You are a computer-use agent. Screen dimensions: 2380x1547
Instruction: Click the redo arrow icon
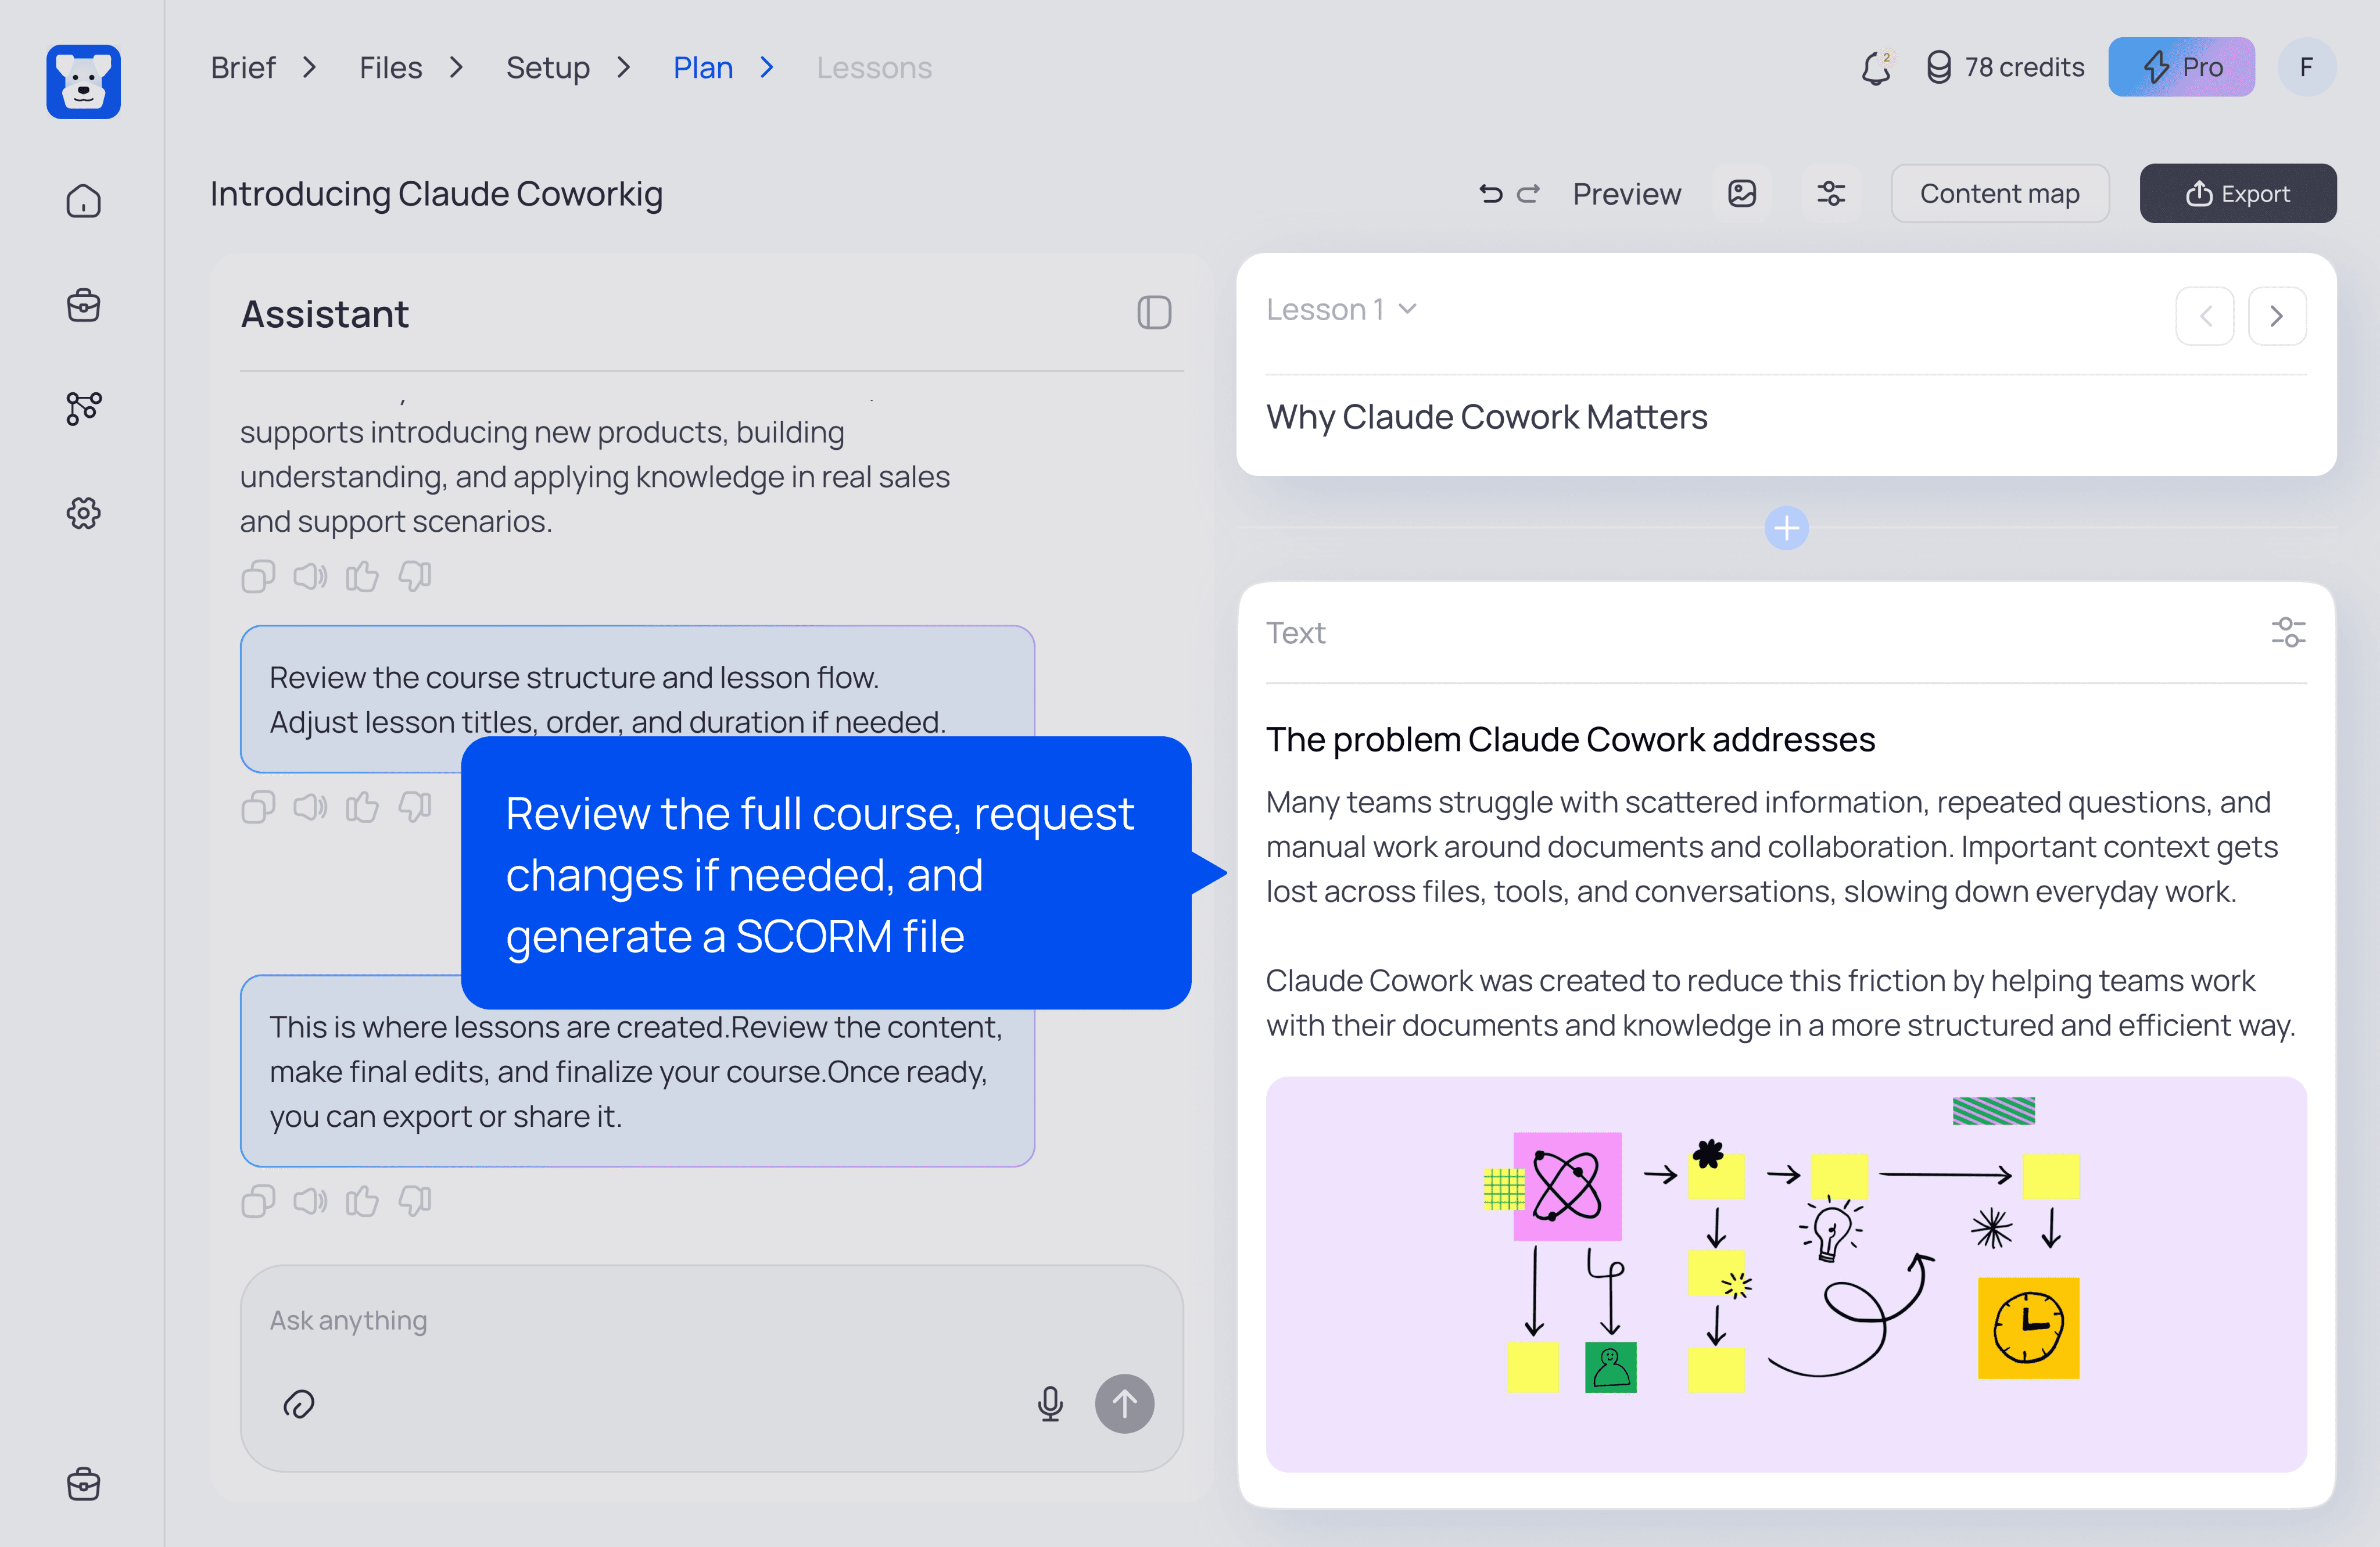tap(1528, 194)
